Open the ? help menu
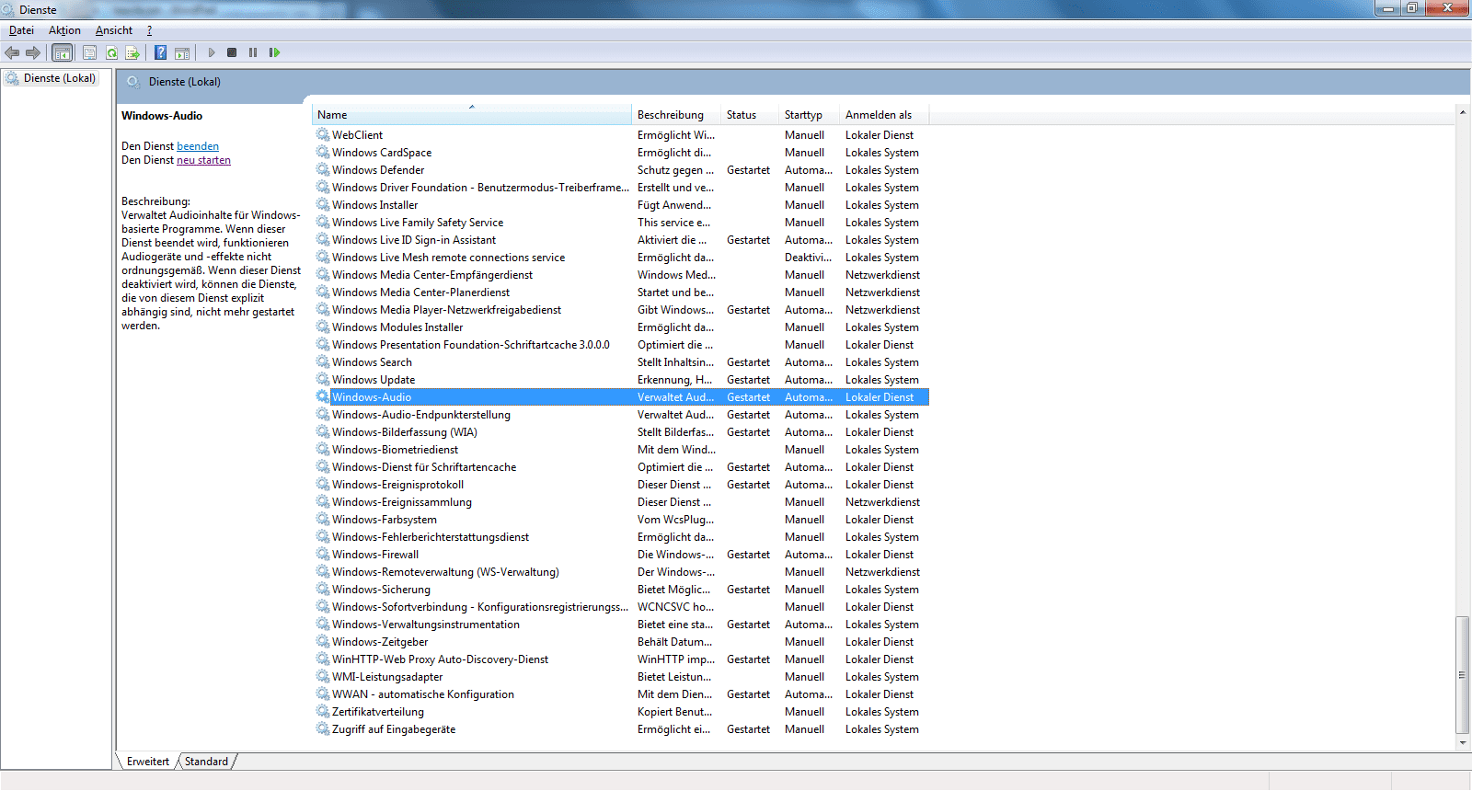The width and height of the screenshot is (1472, 791). click(x=149, y=30)
